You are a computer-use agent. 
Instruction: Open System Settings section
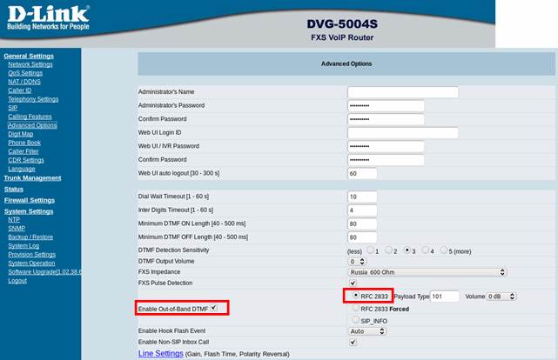coord(29,211)
